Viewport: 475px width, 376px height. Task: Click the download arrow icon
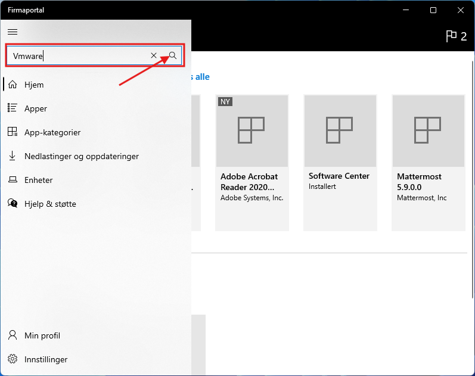[x=12, y=156]
